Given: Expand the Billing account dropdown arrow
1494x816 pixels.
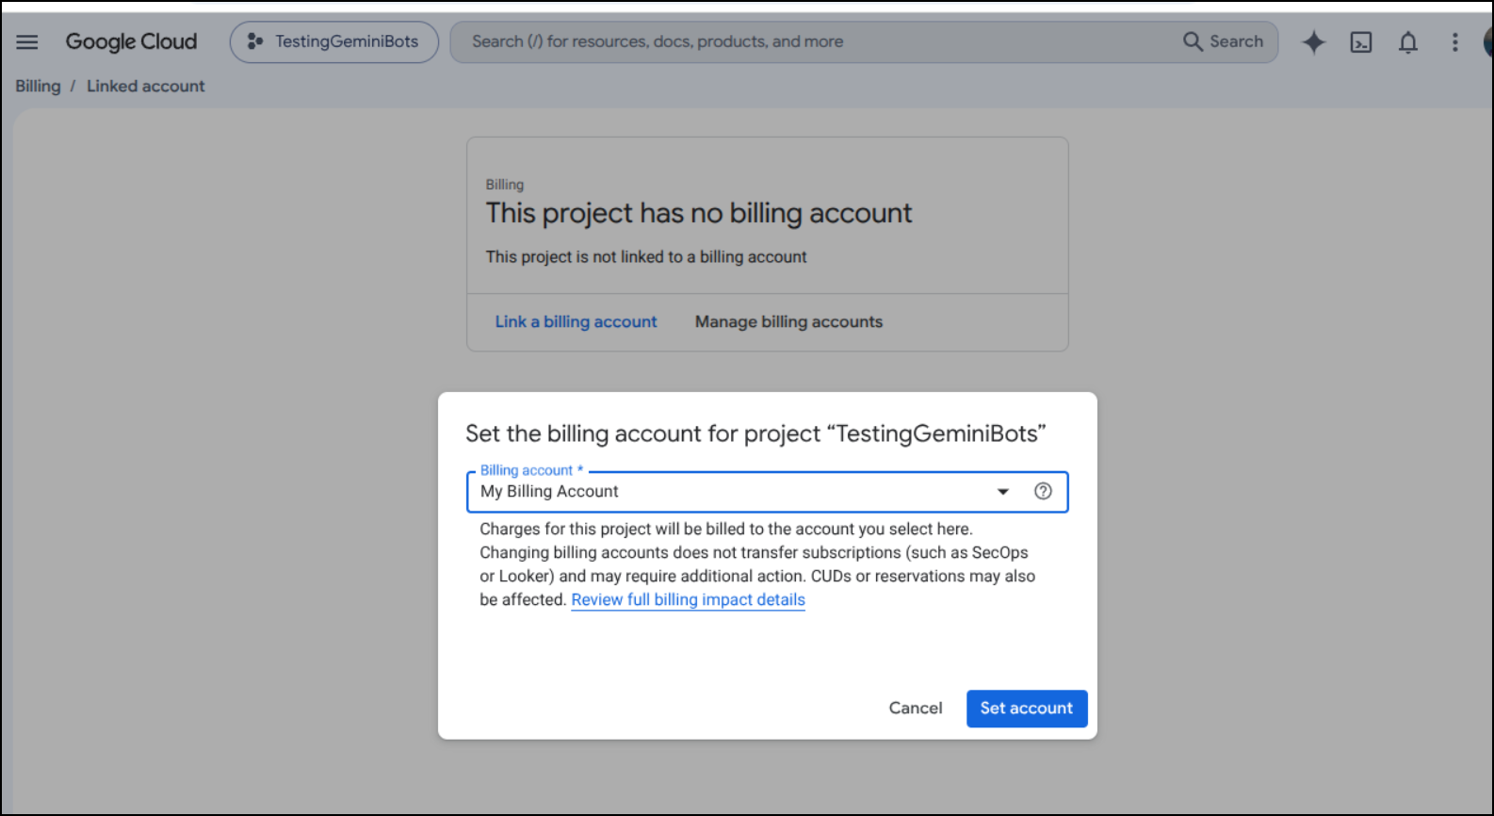Looking at the screenshot, I should click(1003, 491).
